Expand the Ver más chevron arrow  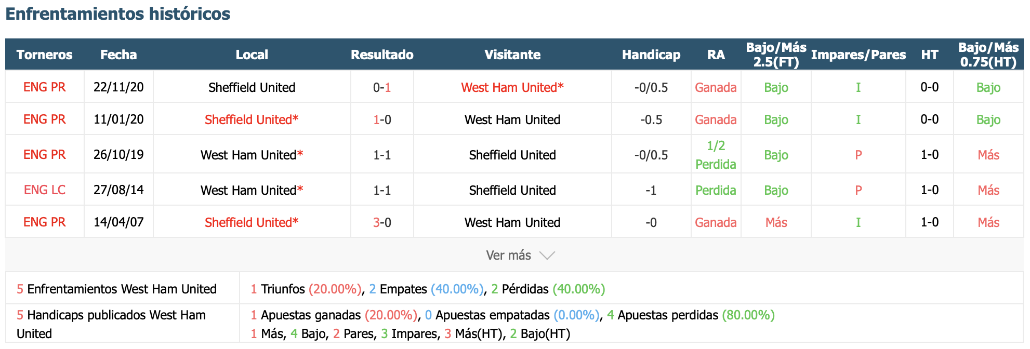point(547,256)
